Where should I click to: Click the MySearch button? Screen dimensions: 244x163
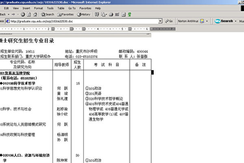(224, 21)
